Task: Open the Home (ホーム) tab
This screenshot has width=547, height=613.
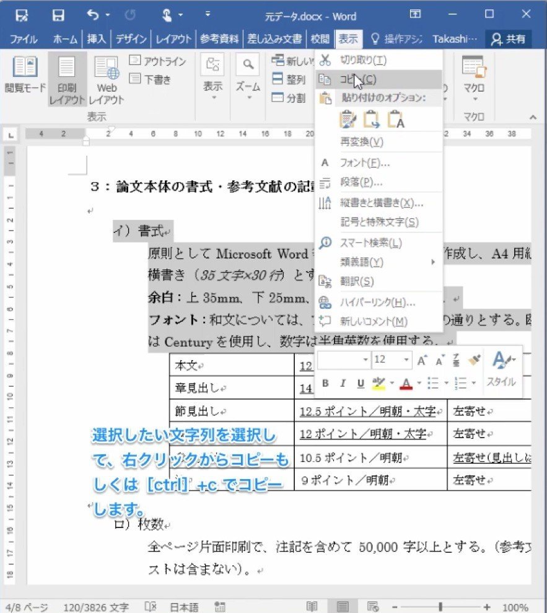Action: 65,39
